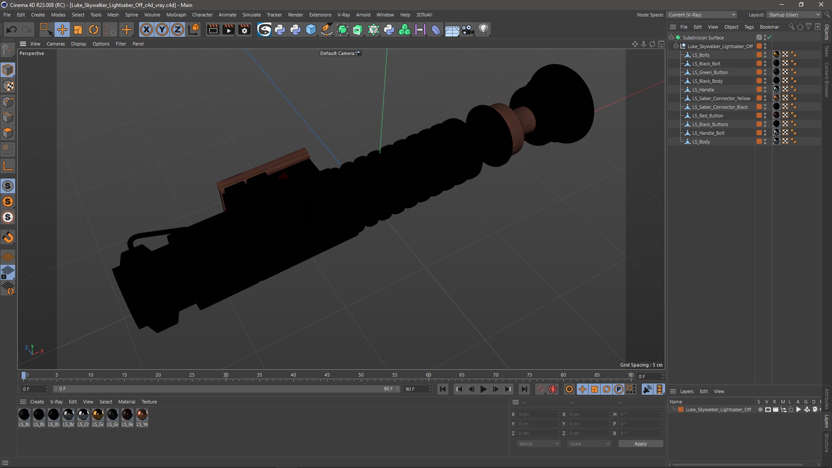Collapse the Subdivision Surface hierarchy
The width and height of the screenshot is (832, 468).
(x=671, y=37)
